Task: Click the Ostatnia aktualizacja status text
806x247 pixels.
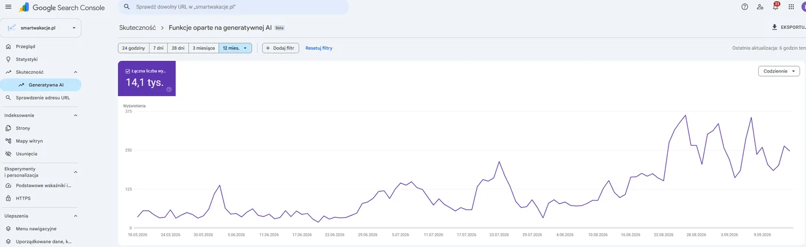Action: point(769,48)
